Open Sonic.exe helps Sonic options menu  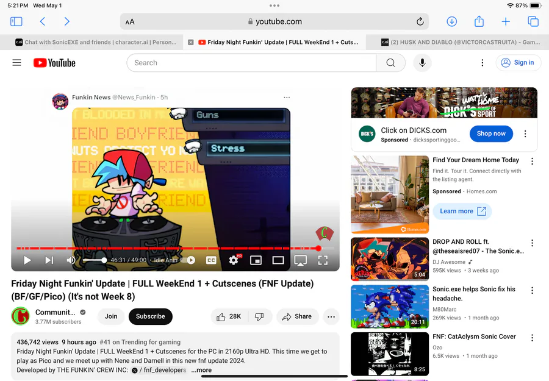point(532,290)
